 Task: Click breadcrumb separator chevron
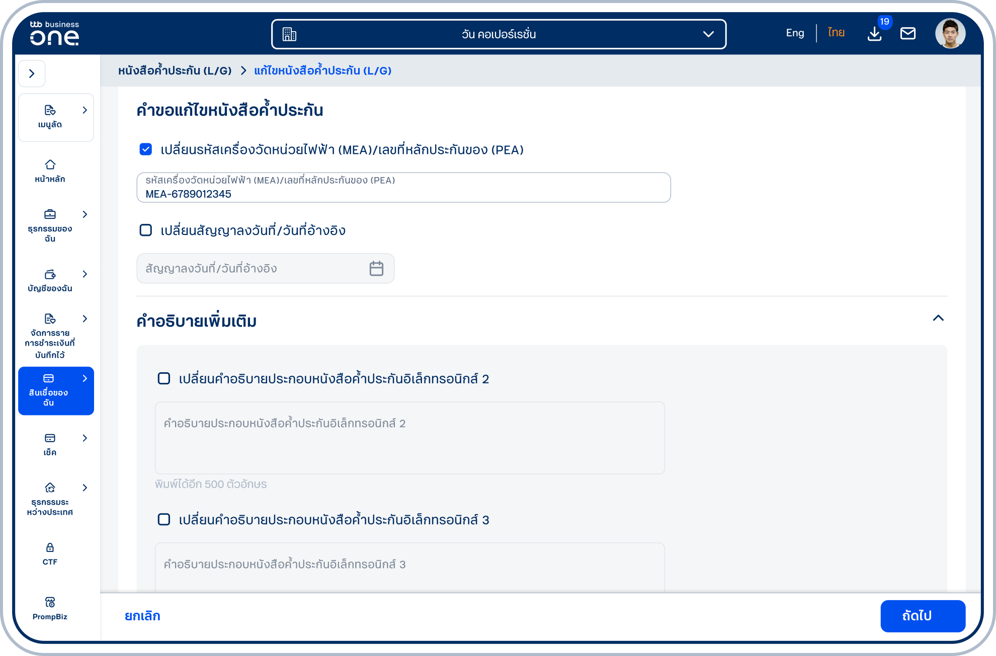point(243,70)
